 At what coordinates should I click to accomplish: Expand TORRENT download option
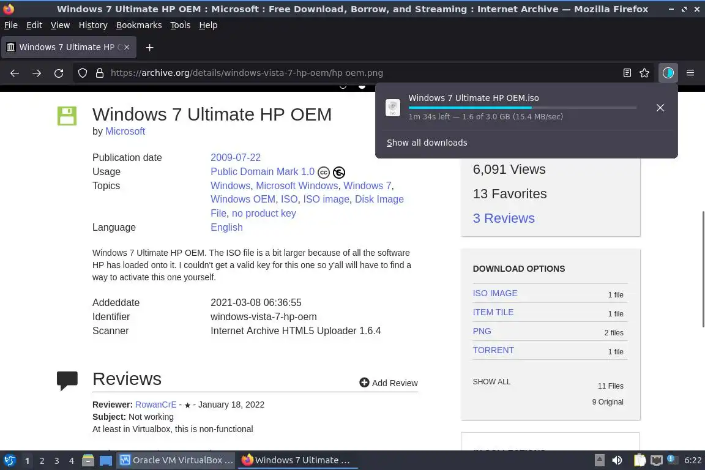coord(493,350)
